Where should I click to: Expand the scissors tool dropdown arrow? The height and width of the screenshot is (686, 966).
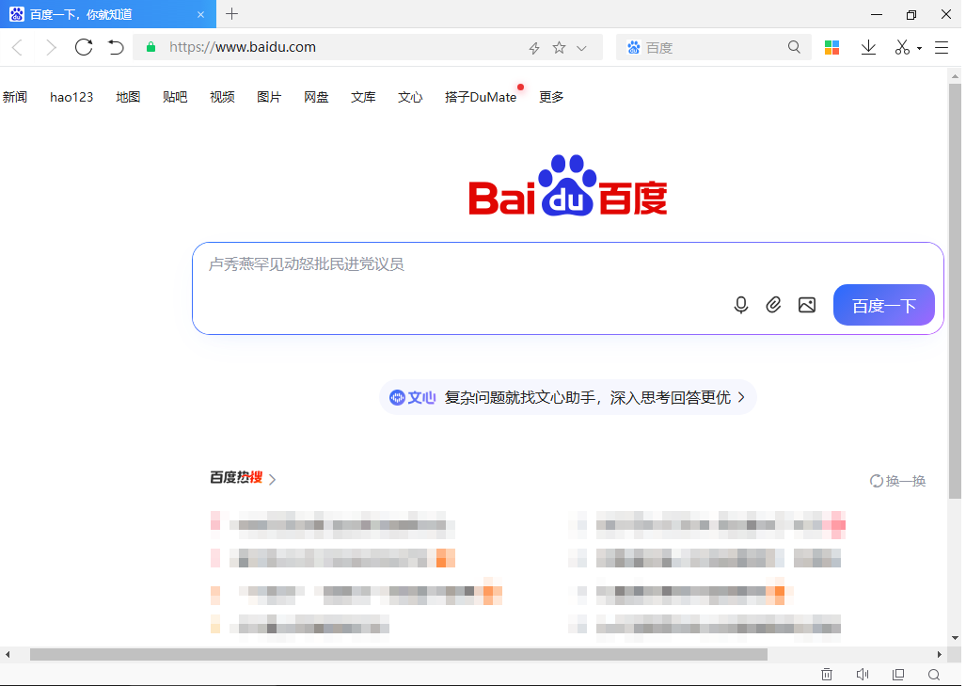(919, 48)
